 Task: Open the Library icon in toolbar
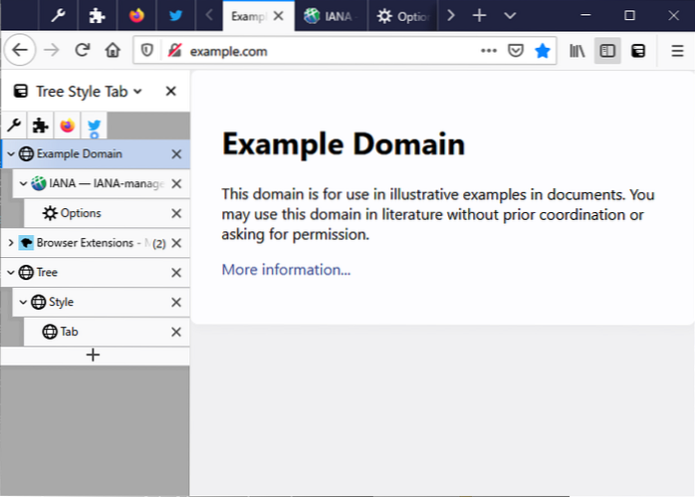(578, 51)
